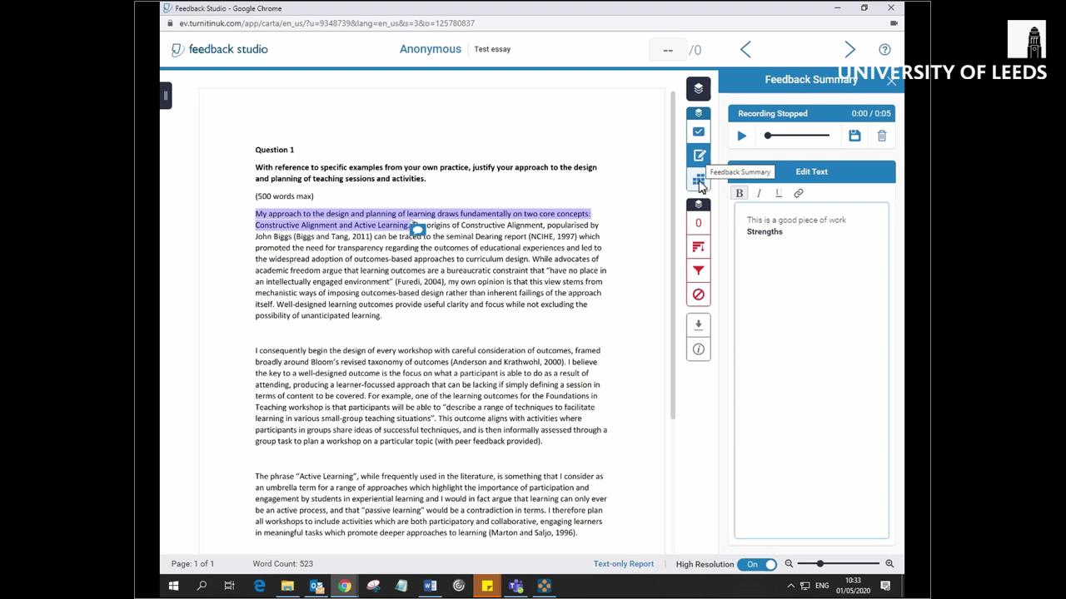Open the similarity Filters tool

(698, 270)
